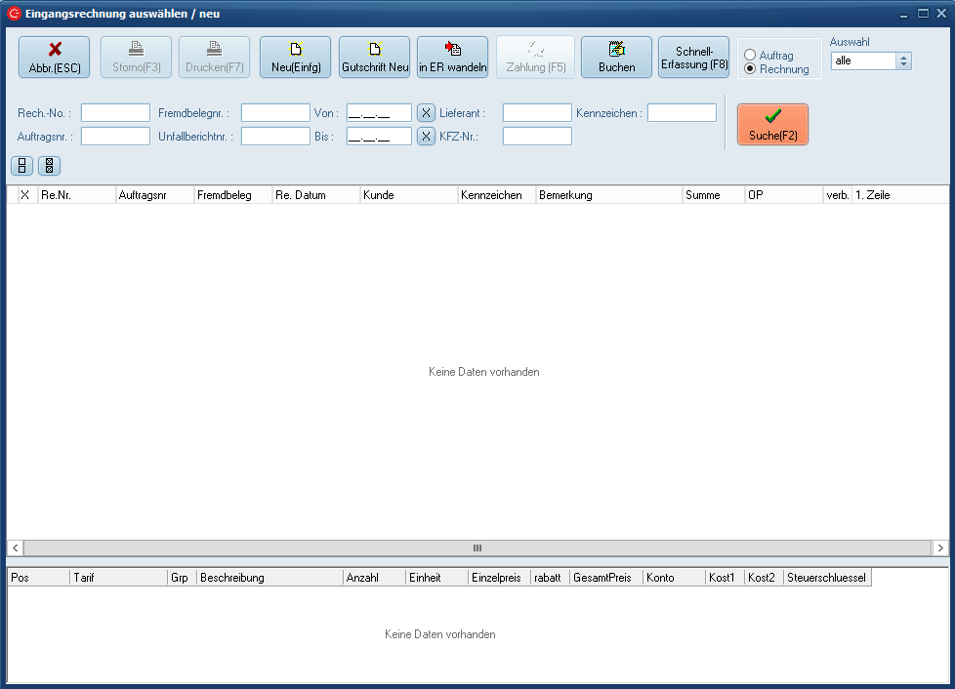The width and height of the screenshot is (955, 689).
Task: Click the Beschreibung column header in lower table
Action: coord(269,578)
